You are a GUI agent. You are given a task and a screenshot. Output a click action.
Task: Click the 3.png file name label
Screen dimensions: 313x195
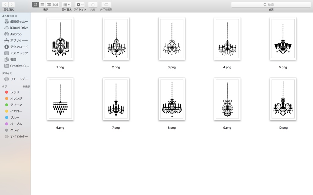tap(172, 67)
